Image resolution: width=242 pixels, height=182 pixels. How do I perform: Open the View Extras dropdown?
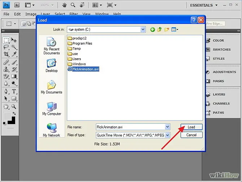click(30, 5)
